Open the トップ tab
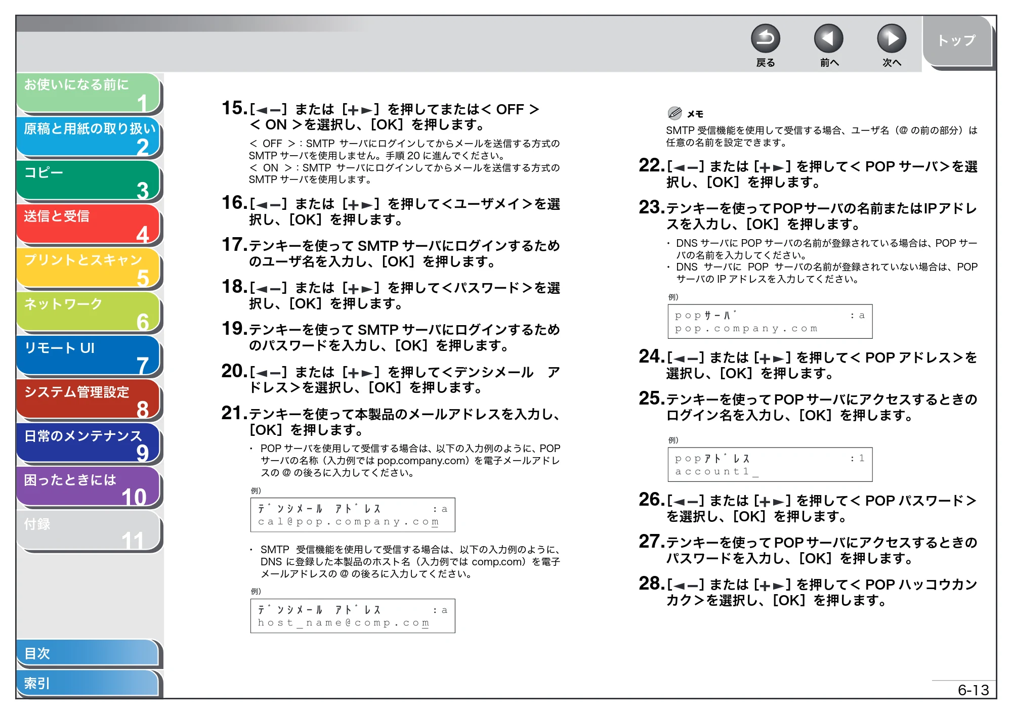The height and width of the screenshot is (715, 1012). (x=956, y=40)
